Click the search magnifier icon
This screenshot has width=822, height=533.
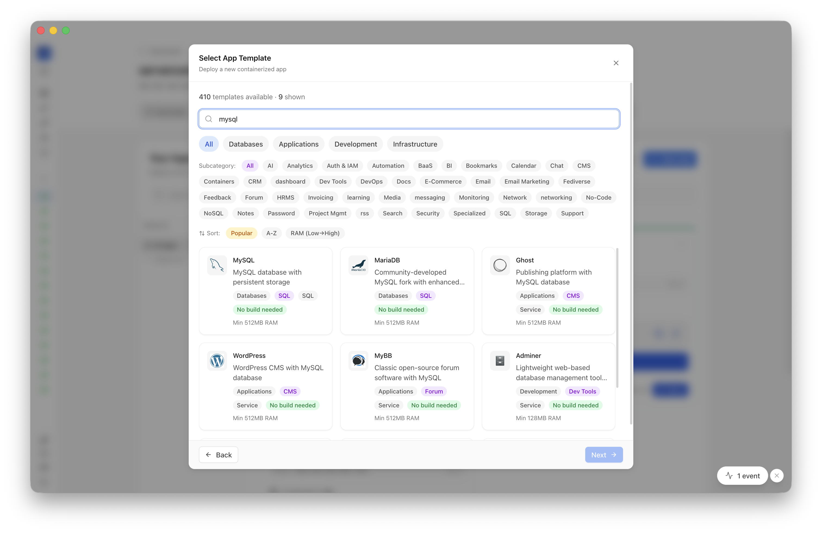pos(208,119)
